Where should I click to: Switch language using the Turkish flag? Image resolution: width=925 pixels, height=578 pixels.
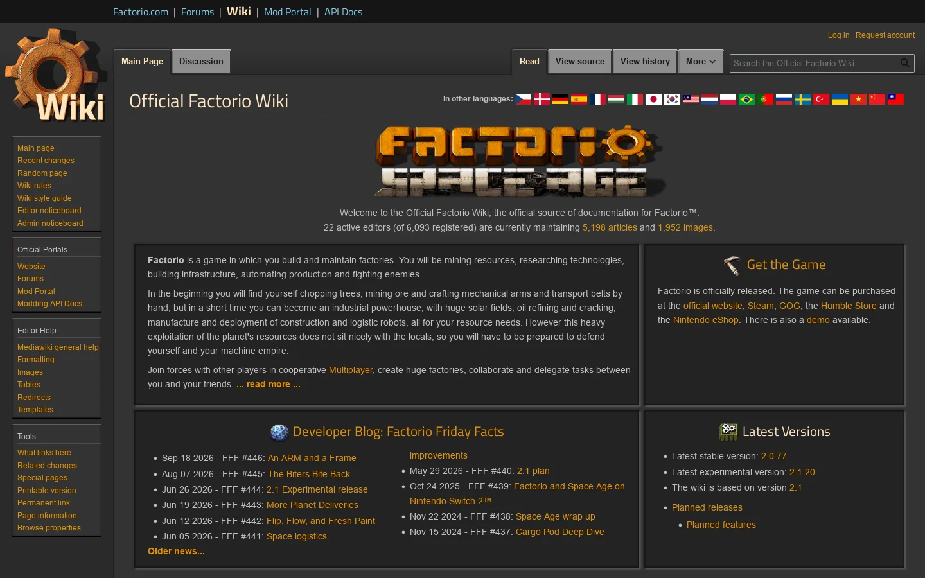pyautogui.click(x=822, y=99)
